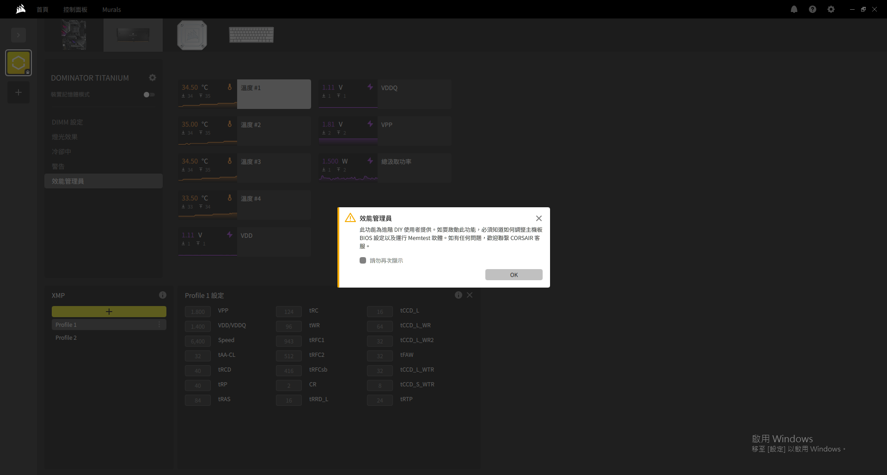Click the tAA-CL value field
This screenshot has width=887, height=475.
tap(198, 356)
